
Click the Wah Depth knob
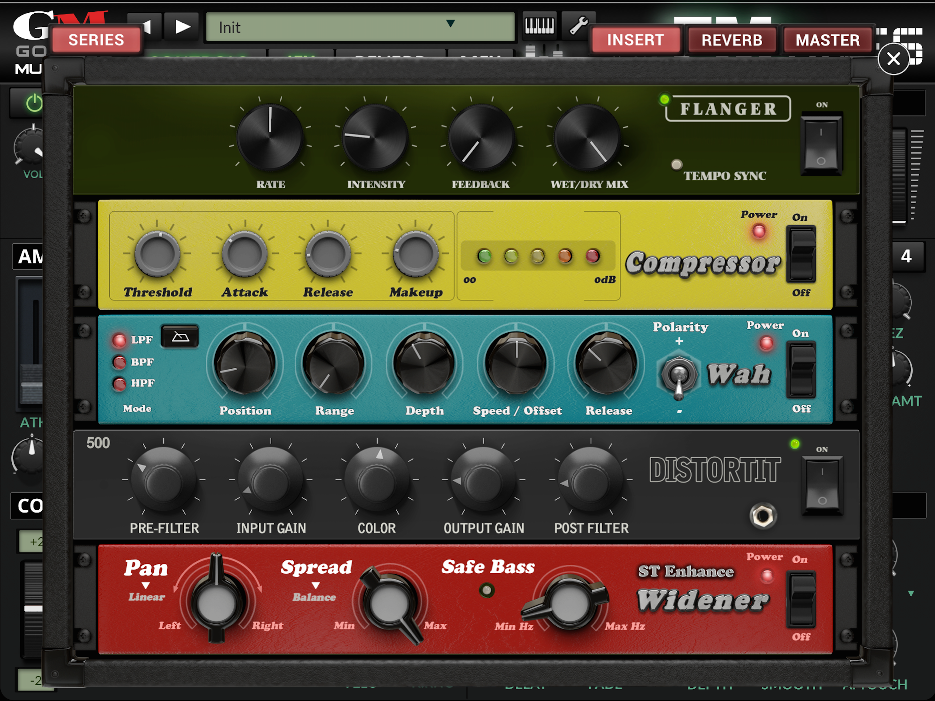424,363
